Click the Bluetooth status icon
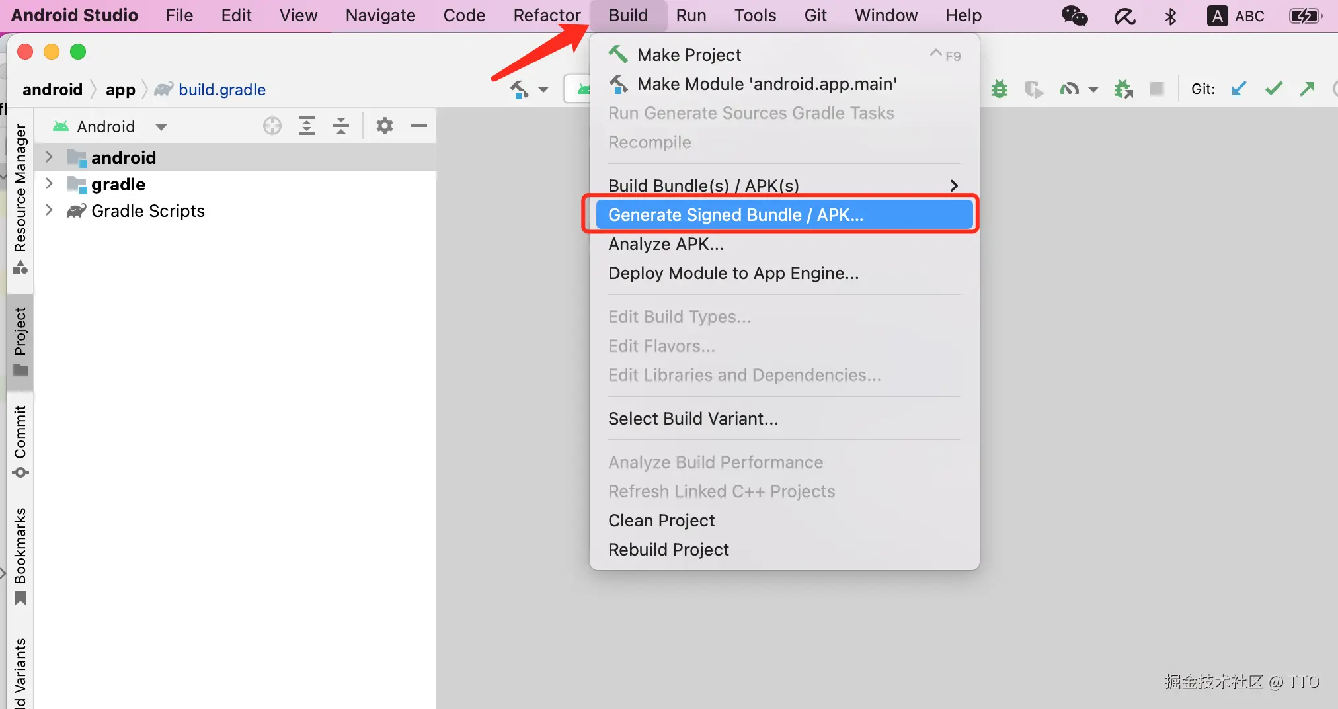This screenshot has height=709, width=1338. point(1171,16)
